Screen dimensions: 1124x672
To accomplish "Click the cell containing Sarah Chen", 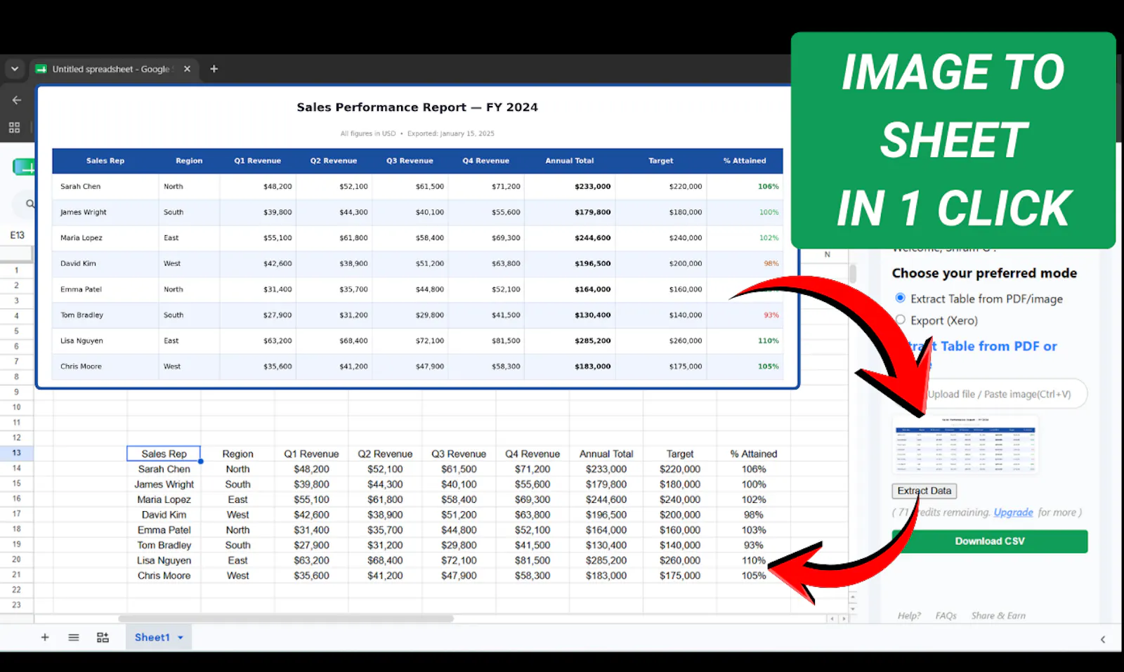I will [164, 469].
